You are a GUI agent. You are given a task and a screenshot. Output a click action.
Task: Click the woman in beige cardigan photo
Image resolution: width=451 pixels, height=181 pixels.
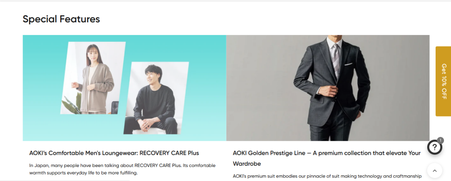point(92,78)
